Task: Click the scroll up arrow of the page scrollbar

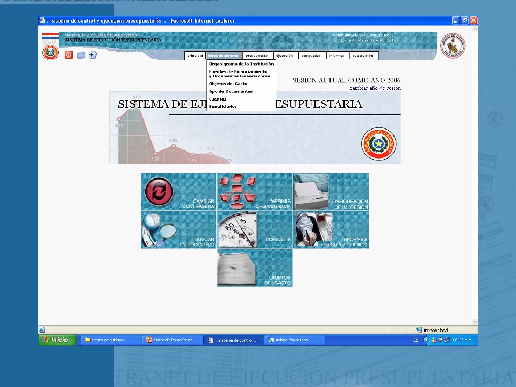Action: (x=475, y=30)
